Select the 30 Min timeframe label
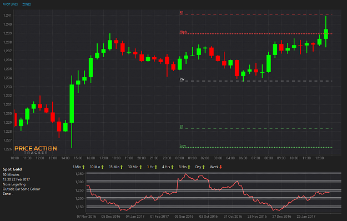Viewport: 347px width, 221px height. pos(133,167)
